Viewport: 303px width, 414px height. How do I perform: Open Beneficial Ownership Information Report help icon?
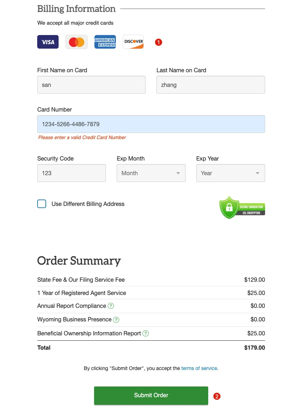pos(146,334)
